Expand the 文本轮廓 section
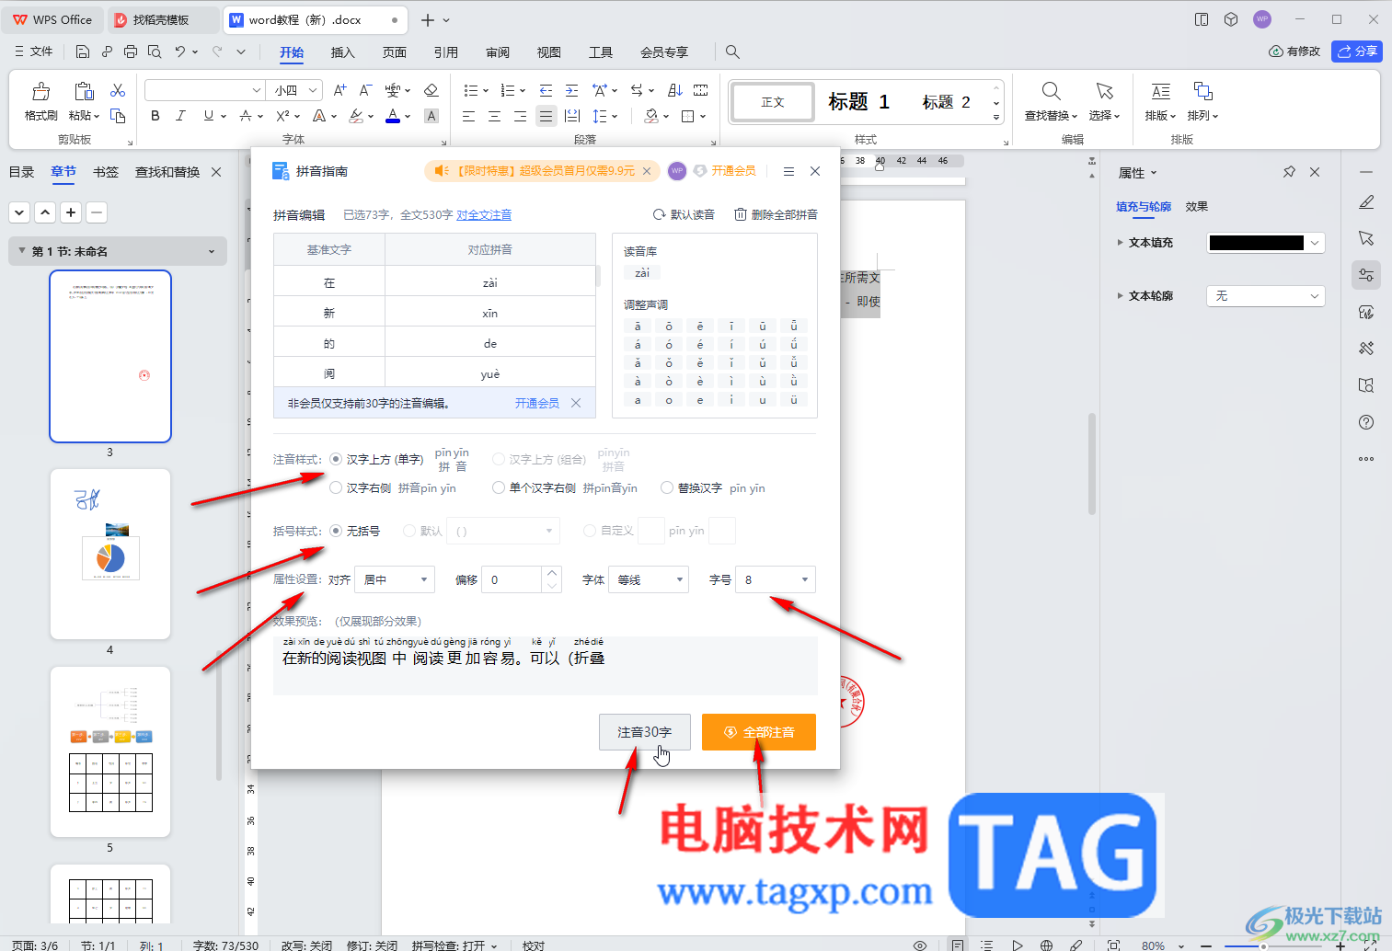Viewport: 1392px width, 951px height. pyautogui.click(x=1120, y=296)
